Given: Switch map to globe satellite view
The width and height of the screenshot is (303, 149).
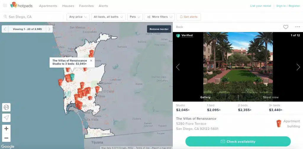Looking at the screenshot, I should [x=6, y=107].
